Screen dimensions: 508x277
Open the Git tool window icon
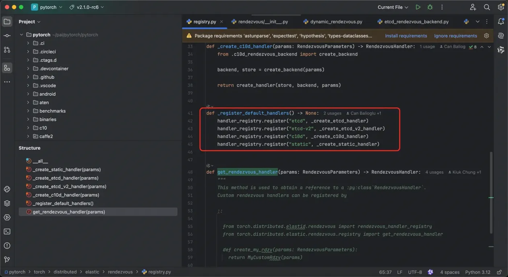7,260
